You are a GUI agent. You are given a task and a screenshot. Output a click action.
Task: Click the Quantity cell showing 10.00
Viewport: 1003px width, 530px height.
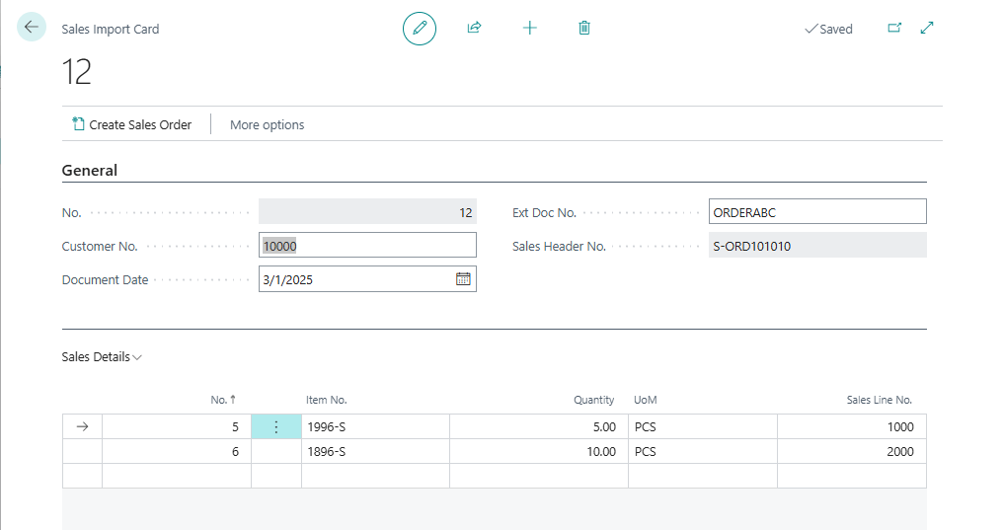click(x=538, y=452)
